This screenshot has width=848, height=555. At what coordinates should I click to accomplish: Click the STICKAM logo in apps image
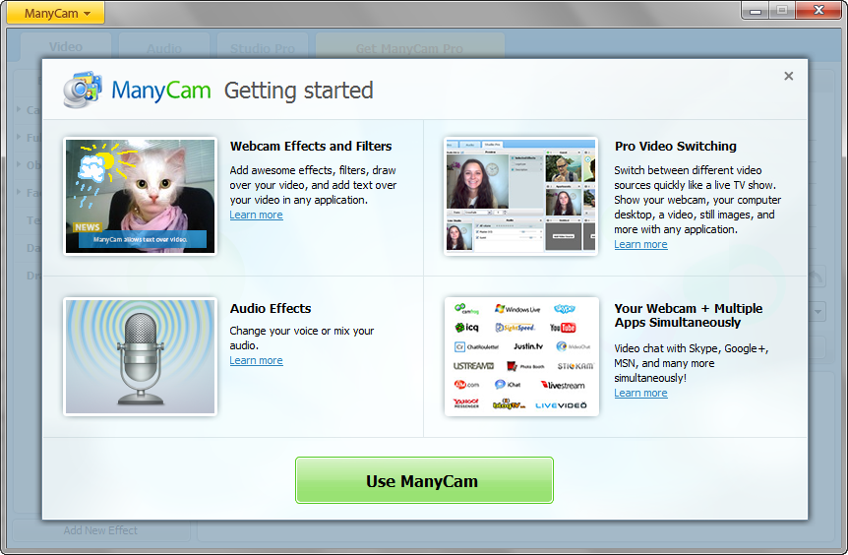click(575, 366)
